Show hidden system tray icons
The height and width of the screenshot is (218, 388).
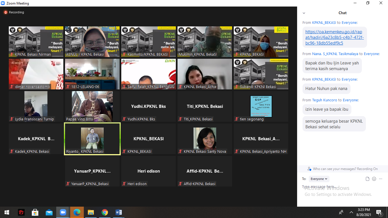pyautogui.click(x=351, y=212)
